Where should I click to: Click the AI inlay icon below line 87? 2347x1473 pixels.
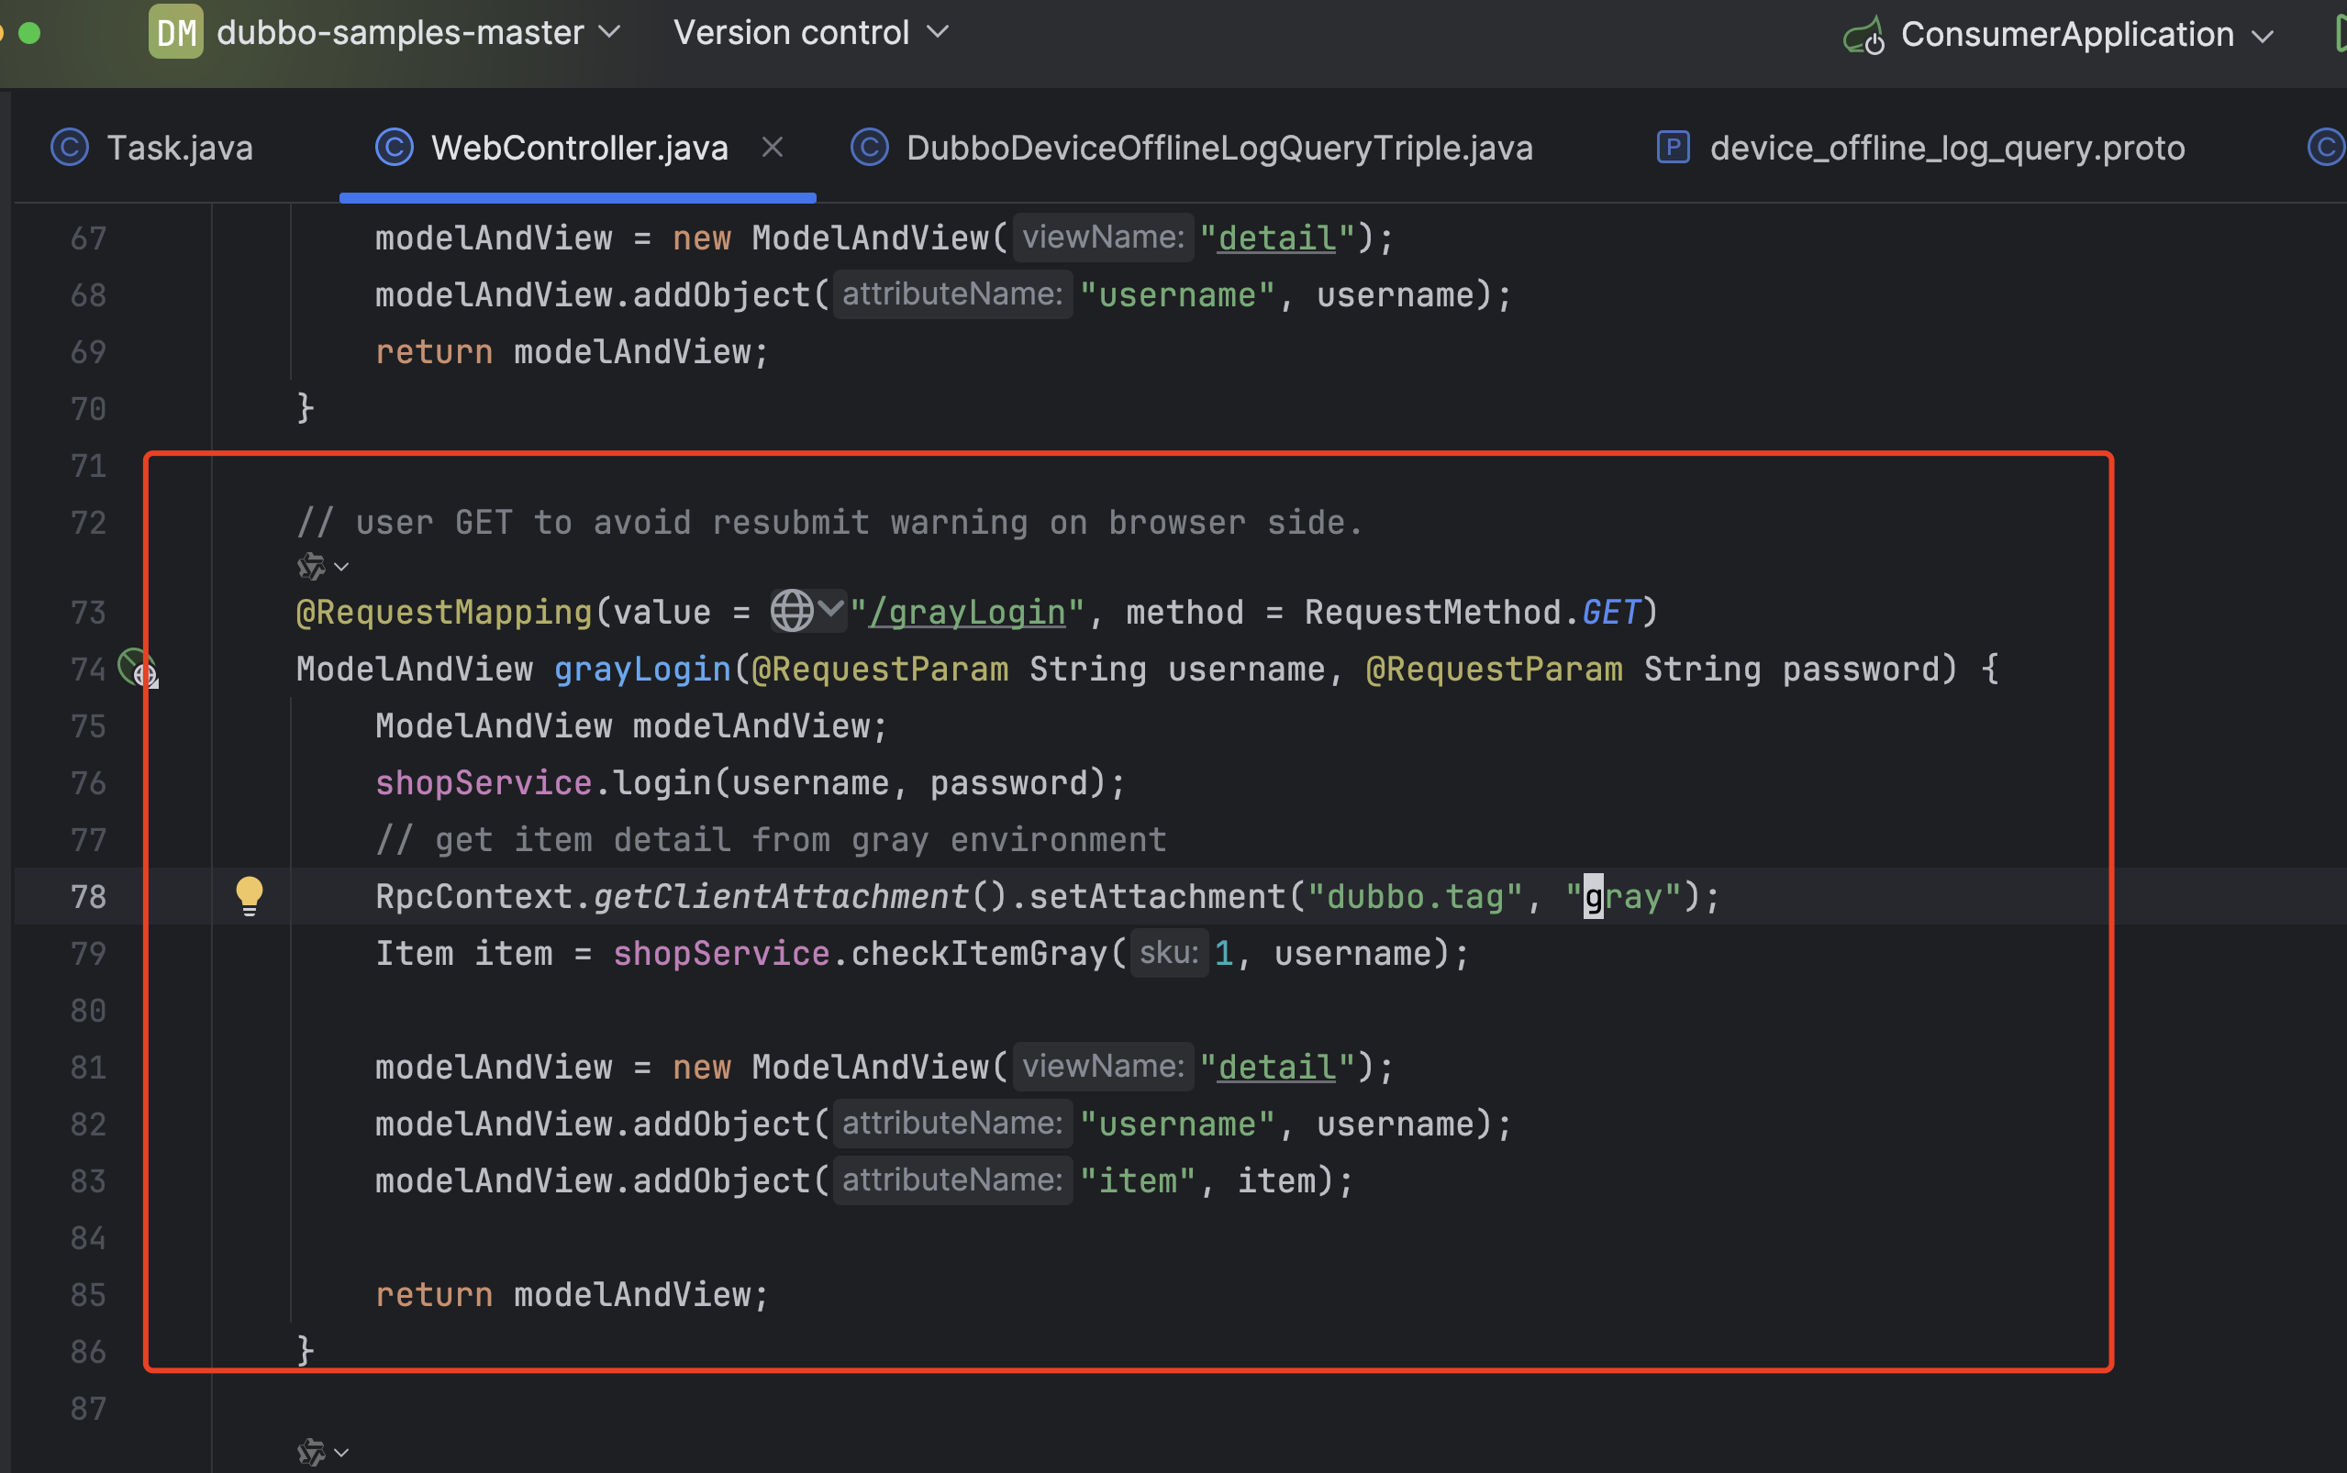point(311,1453)
